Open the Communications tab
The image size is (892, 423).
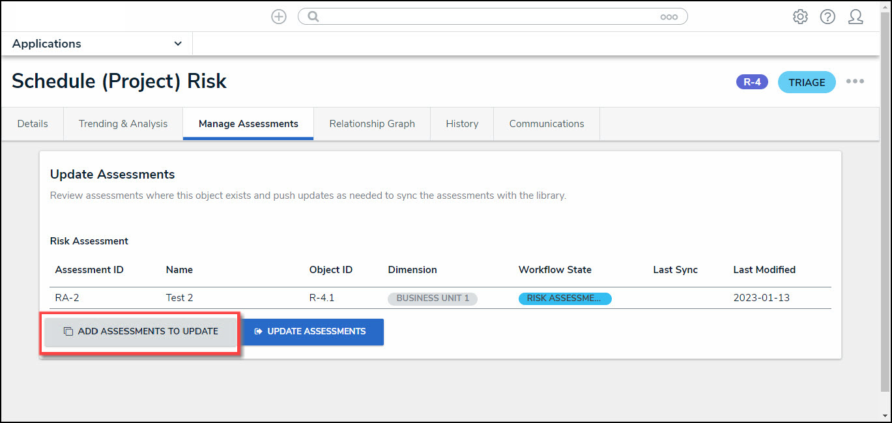click(x=547, y=124)
